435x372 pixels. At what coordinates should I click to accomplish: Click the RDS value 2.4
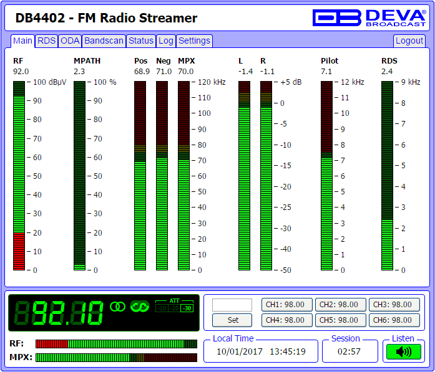point(387,72)
